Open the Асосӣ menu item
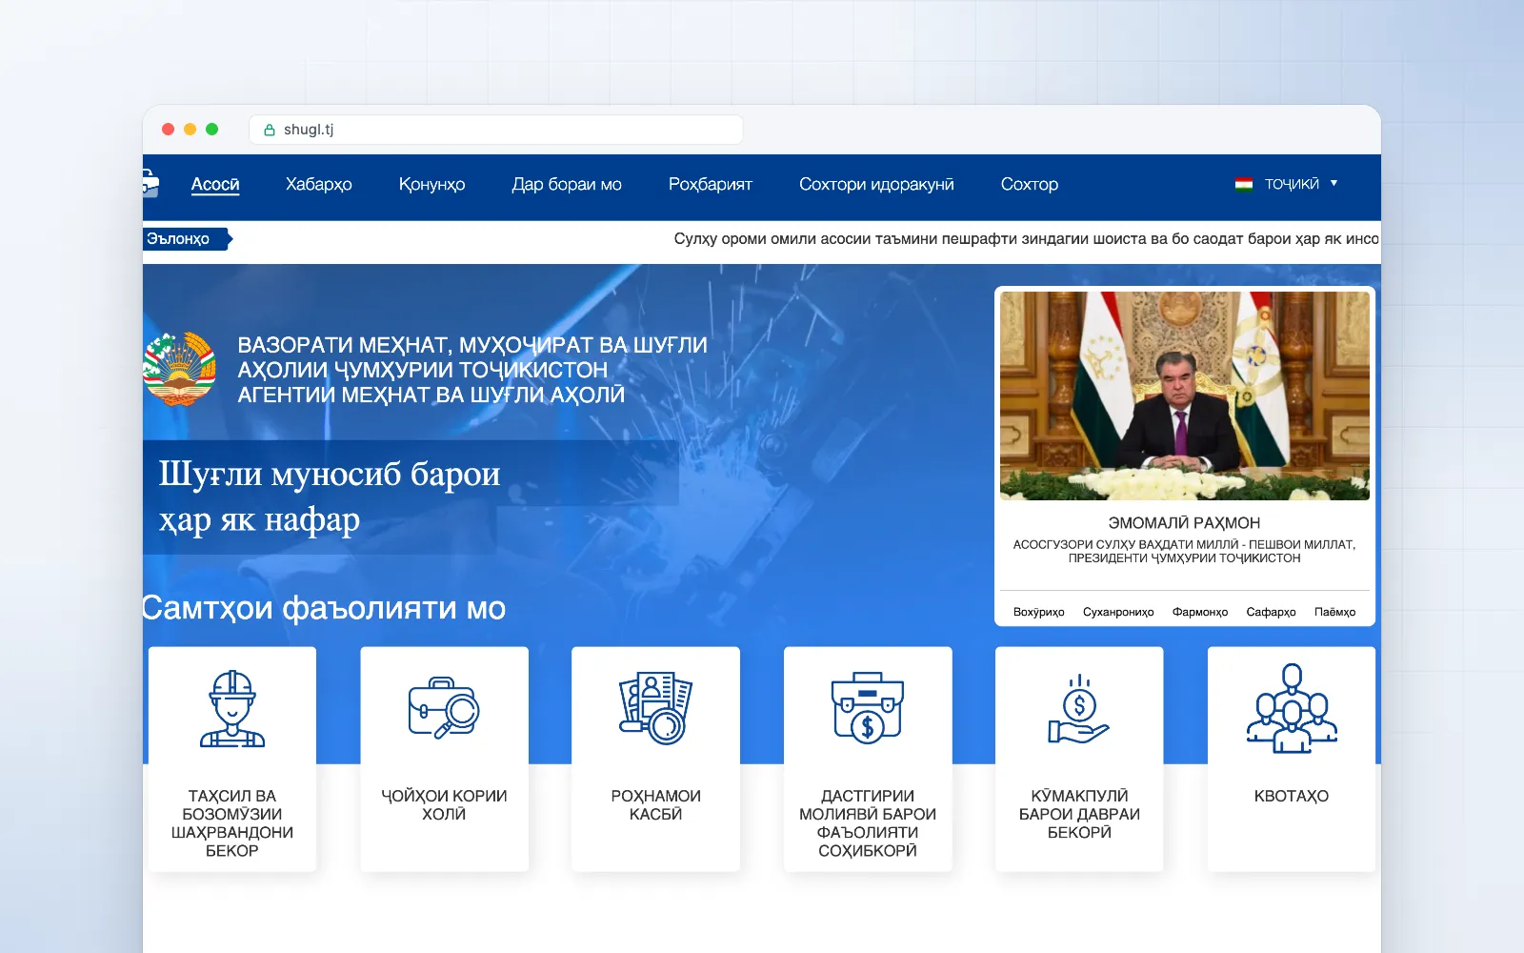This screenshot has width=1524, height=953. [215, 184]
